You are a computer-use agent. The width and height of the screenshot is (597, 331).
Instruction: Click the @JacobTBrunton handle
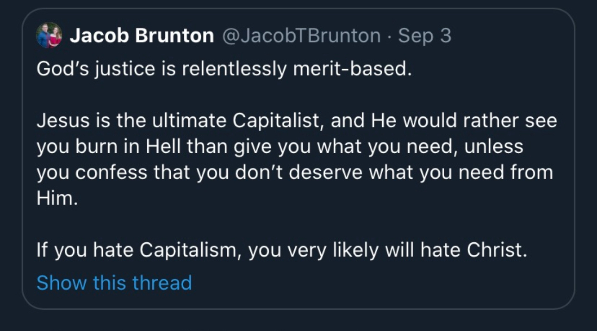pos(302,36)
